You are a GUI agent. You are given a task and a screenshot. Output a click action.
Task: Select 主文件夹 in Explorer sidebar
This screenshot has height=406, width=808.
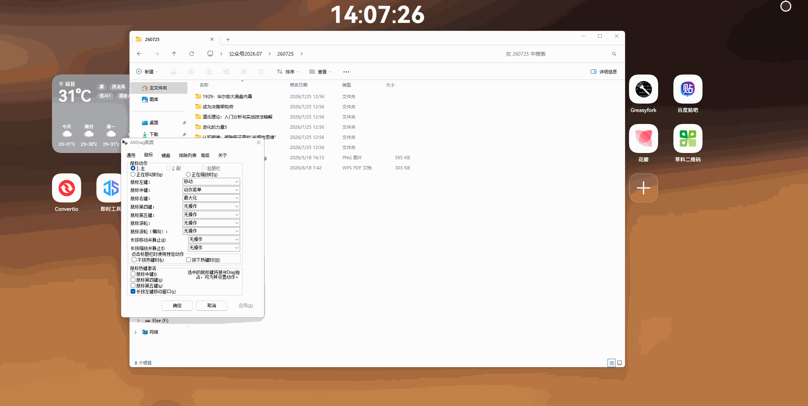click(159, 88)
